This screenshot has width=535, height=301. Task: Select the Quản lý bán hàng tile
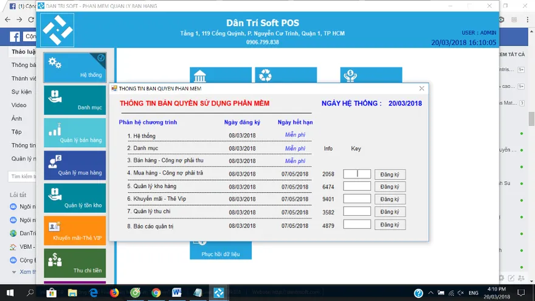coord(75,133)
